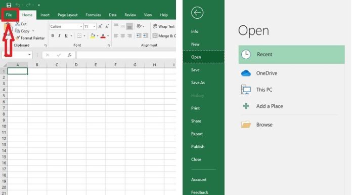The width and height of the screenshot is (352, 195).
Task: Click the Copy button
Action: pos(22,31)
